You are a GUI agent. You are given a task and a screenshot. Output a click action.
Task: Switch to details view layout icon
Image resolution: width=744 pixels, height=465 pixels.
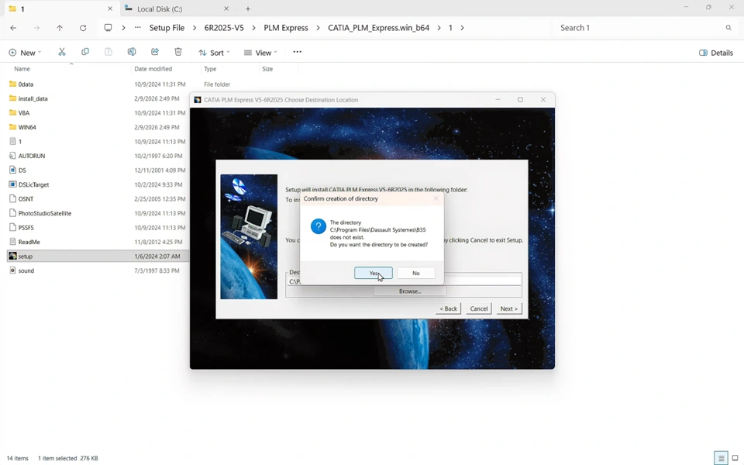pos(722,458)
